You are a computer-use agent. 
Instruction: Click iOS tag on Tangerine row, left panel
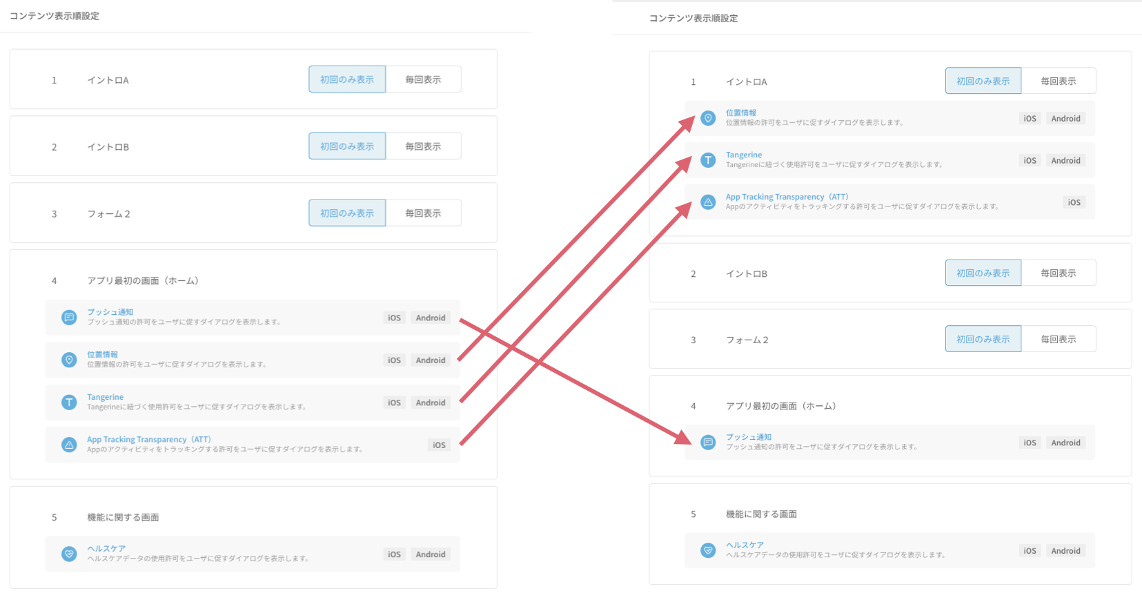point(394,403)
